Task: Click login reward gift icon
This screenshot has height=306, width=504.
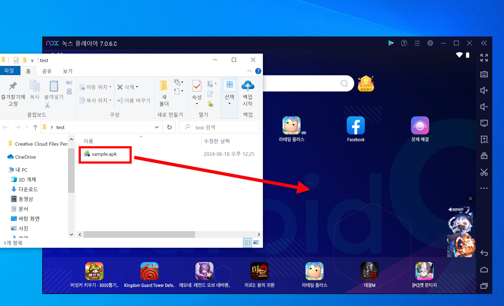Action: click(366, 84)
